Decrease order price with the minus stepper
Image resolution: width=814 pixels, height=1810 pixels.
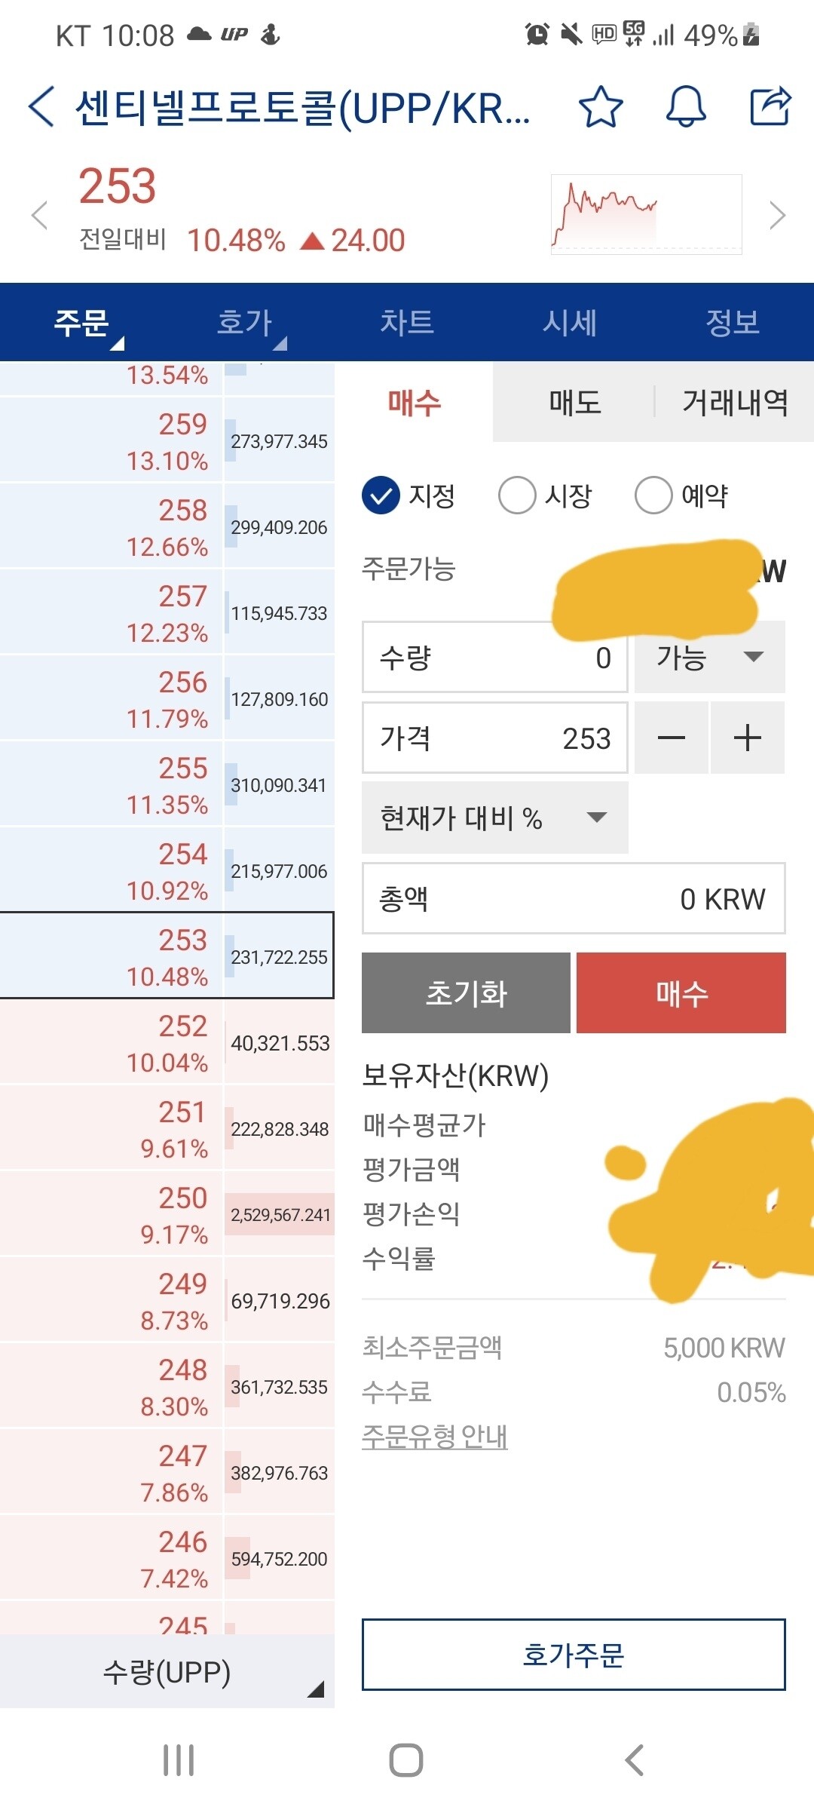coord(670,738)
